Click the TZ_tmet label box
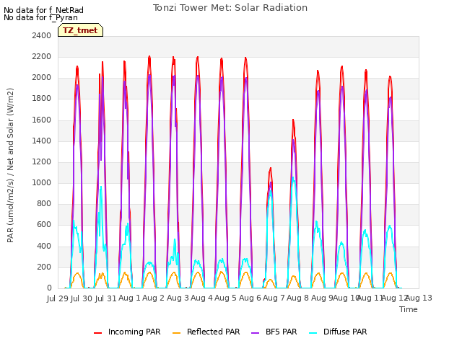462x346 pixels. click(x=80, y=30)
